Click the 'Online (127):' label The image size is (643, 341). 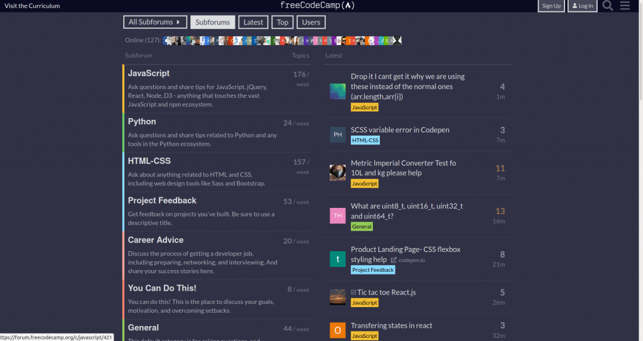[x=143, y=40]
